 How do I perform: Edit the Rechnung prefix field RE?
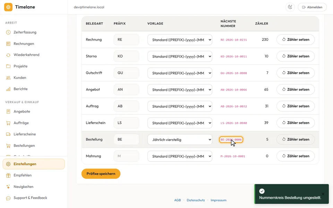click(x=126, y=40)
